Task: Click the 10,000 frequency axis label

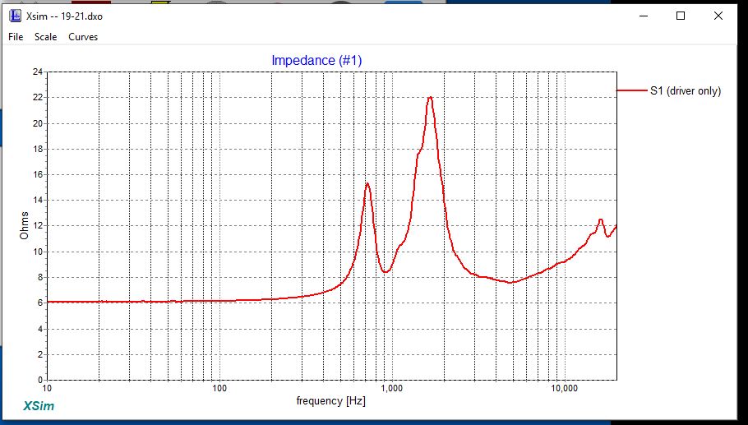Action: pyautogui.click(x=565, y=388)
